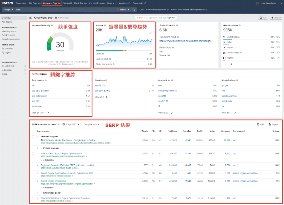View all 60,587 terms match keywords

[40, 113]
